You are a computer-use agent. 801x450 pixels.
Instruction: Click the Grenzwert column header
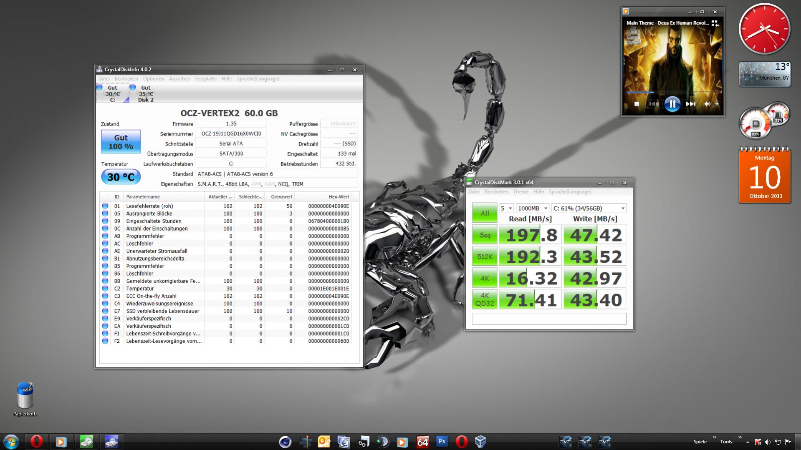tap(279, 196)
